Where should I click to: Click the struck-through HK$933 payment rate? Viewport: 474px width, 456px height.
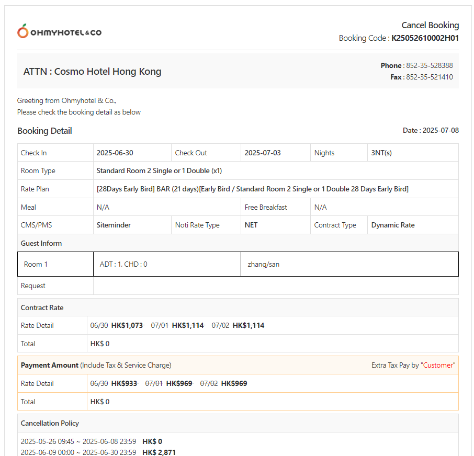point(124,383)
